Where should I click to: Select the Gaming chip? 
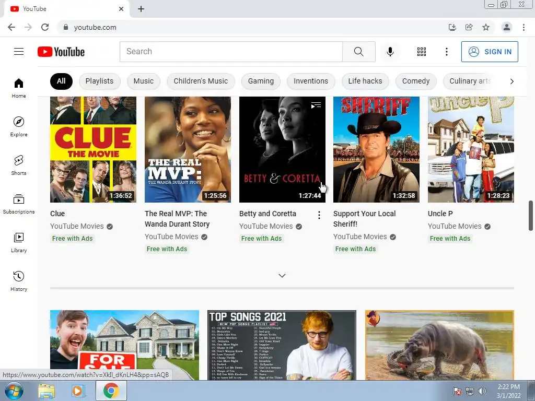pos(261,81)
